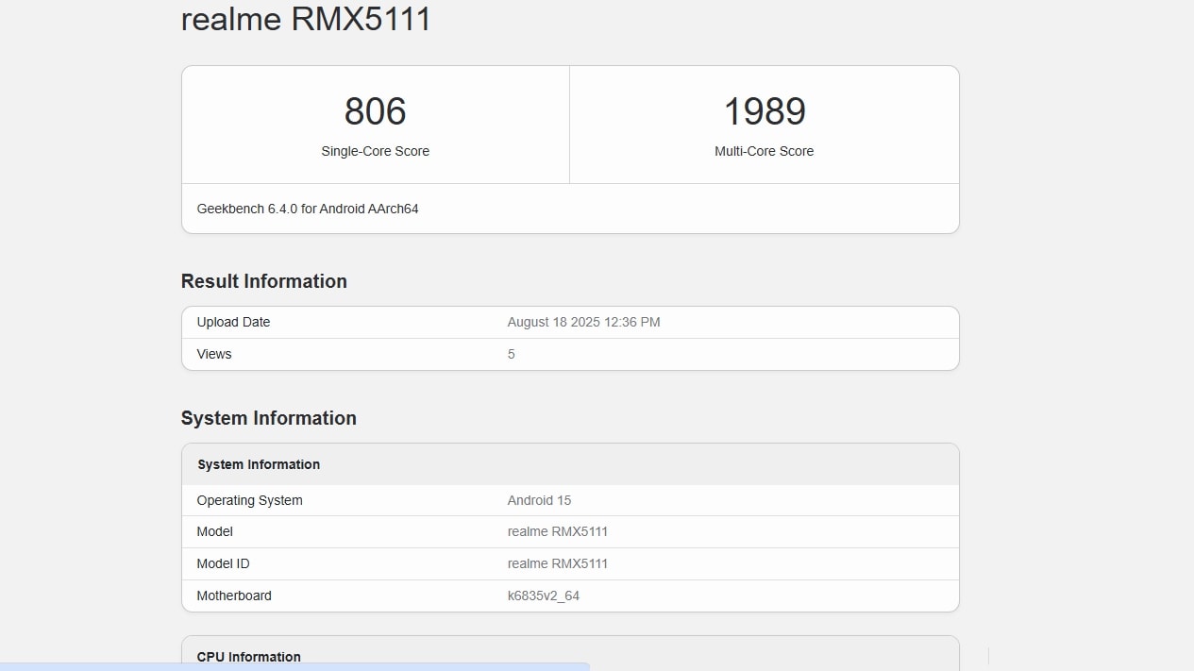The width and height of the screenshot is (1194, 671).
Task: Click the August 18 2025 upload date value
Action: point(583,322)
